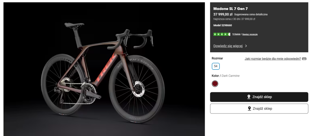Click the 'Model 5298660' text

[223, 25]
